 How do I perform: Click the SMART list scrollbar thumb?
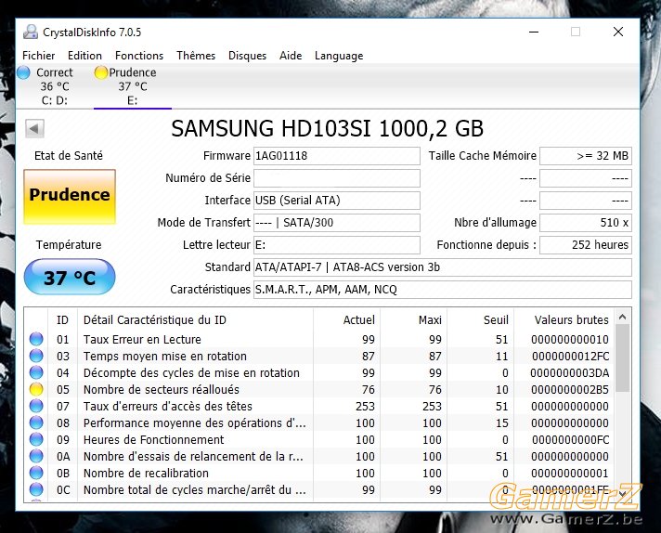point(623,357)
